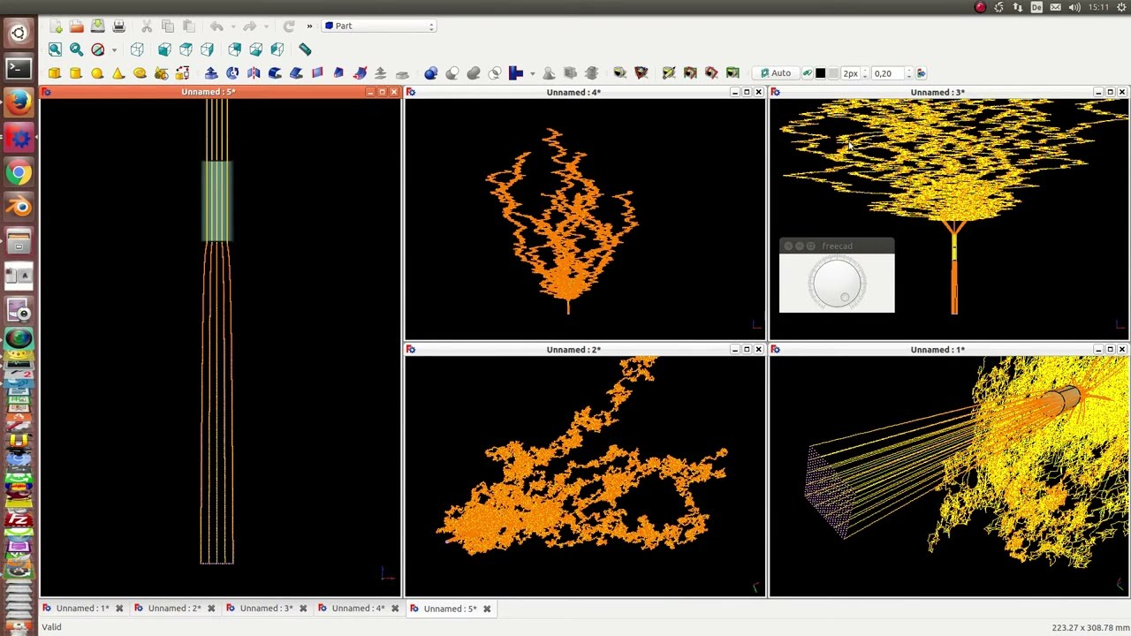Revolve the selected shape

pyautogui.click(x=232, y=73)
